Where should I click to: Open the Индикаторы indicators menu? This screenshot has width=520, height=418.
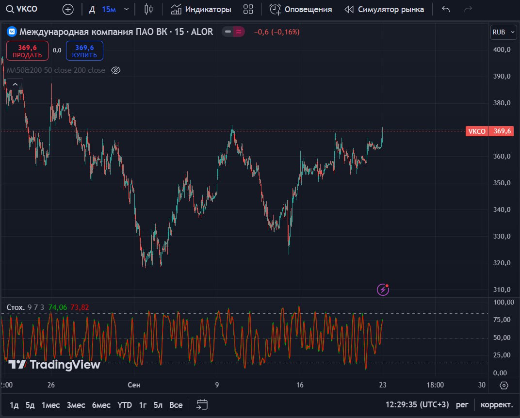tap(201, 9)
